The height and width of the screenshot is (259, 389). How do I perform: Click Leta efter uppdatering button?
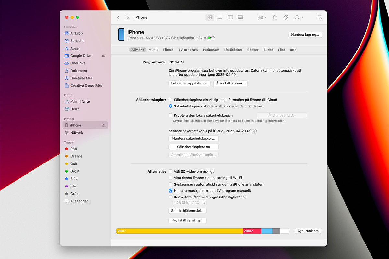[x=189, y=83]
